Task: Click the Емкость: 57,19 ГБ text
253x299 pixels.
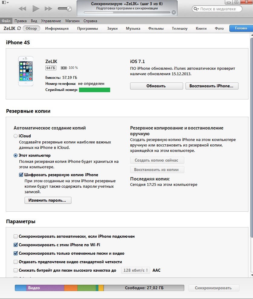Action: 61,78
